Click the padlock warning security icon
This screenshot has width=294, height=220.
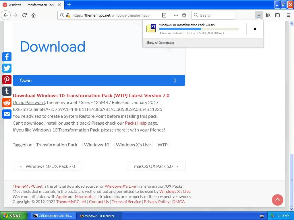coord(68,15)
